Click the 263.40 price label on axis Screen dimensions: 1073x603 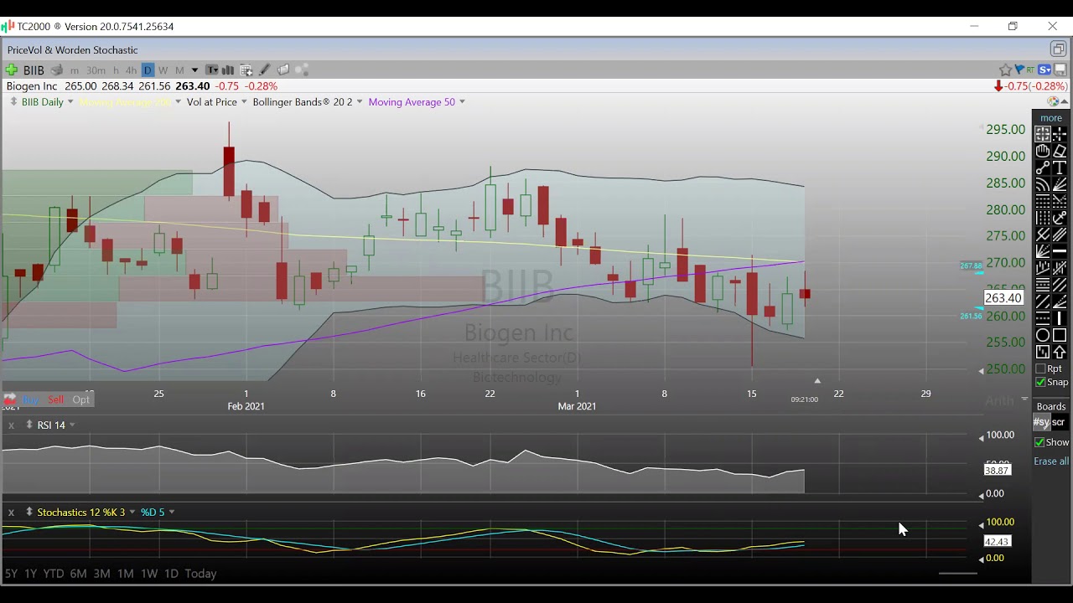coord(1003,298)
